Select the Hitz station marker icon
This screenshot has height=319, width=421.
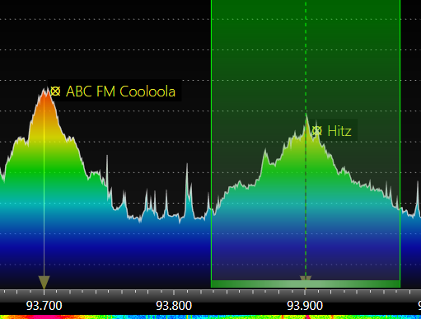point(316,130)
